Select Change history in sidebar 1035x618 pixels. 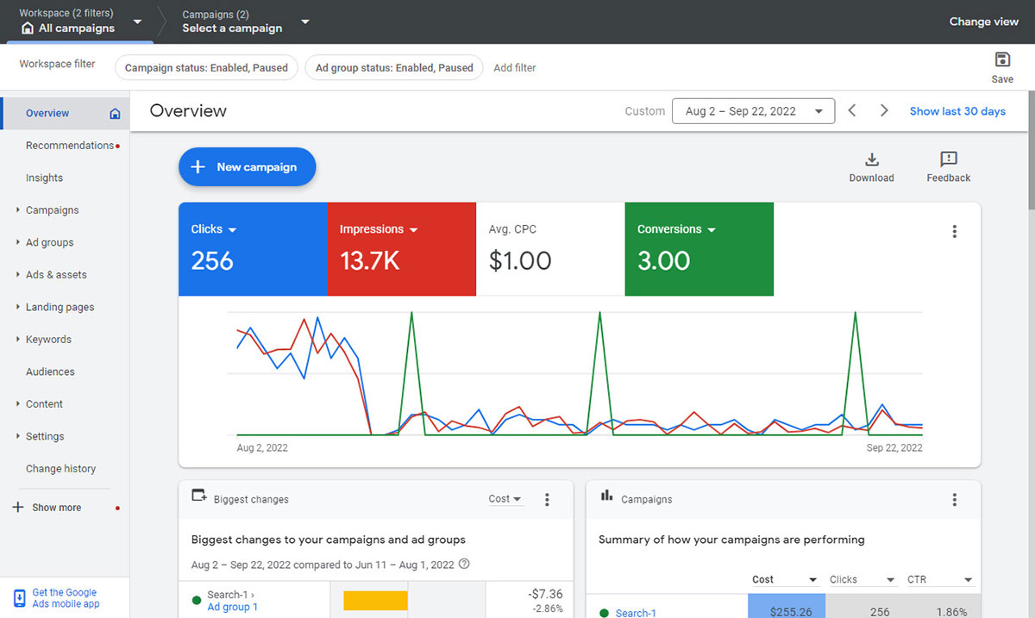point(60,469)
